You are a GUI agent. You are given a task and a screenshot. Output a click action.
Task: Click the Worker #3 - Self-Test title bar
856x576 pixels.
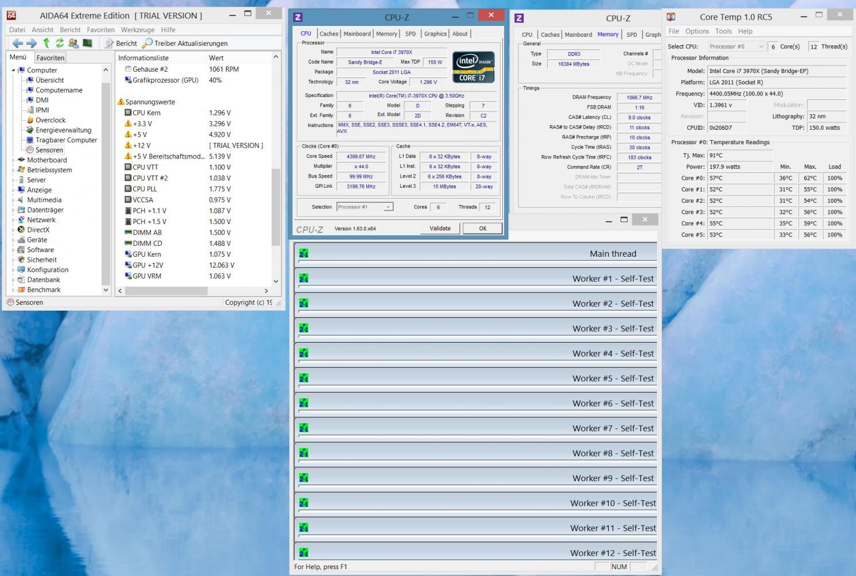coord(476,328)
